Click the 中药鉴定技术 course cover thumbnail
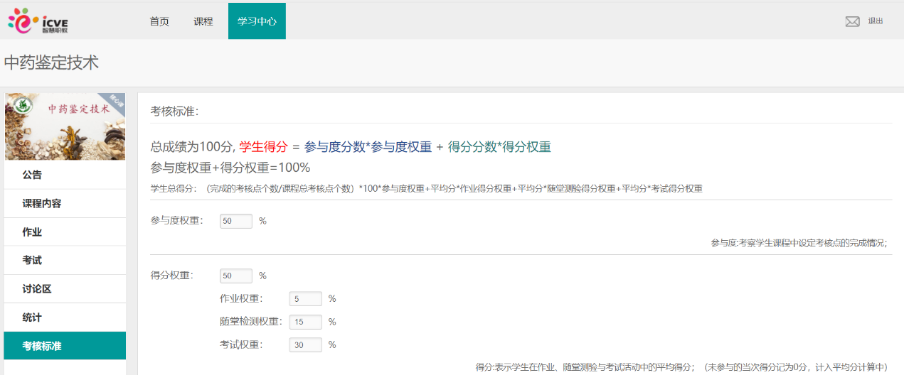The image size is (904, 375). click(x=65, y=126)
